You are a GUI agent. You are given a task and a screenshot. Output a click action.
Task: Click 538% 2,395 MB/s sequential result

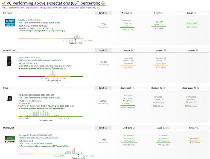point(128,107)
